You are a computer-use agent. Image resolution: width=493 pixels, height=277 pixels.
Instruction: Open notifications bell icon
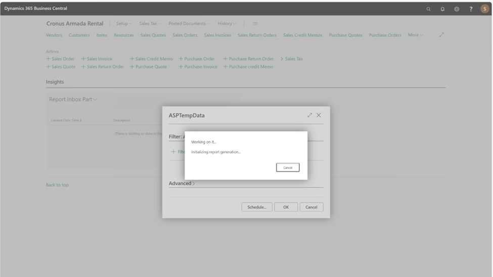tap(442, 9)
